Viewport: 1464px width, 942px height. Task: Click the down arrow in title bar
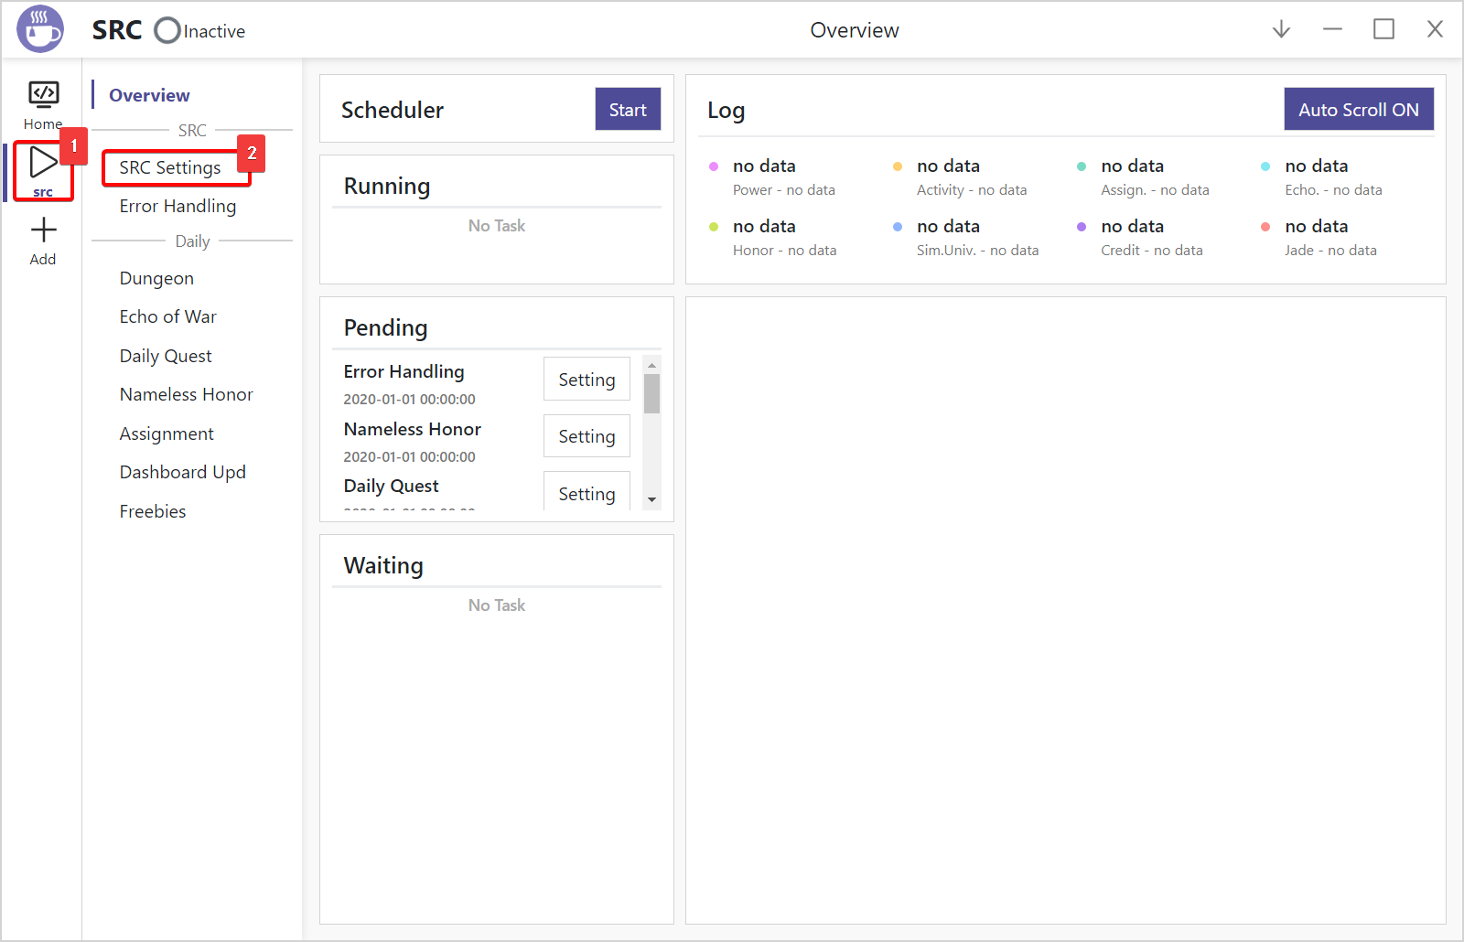coord(1281,29)
